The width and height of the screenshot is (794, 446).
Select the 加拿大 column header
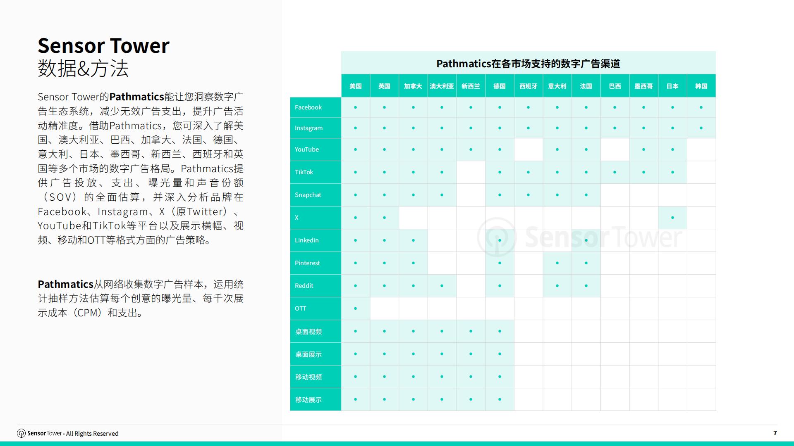413,86
